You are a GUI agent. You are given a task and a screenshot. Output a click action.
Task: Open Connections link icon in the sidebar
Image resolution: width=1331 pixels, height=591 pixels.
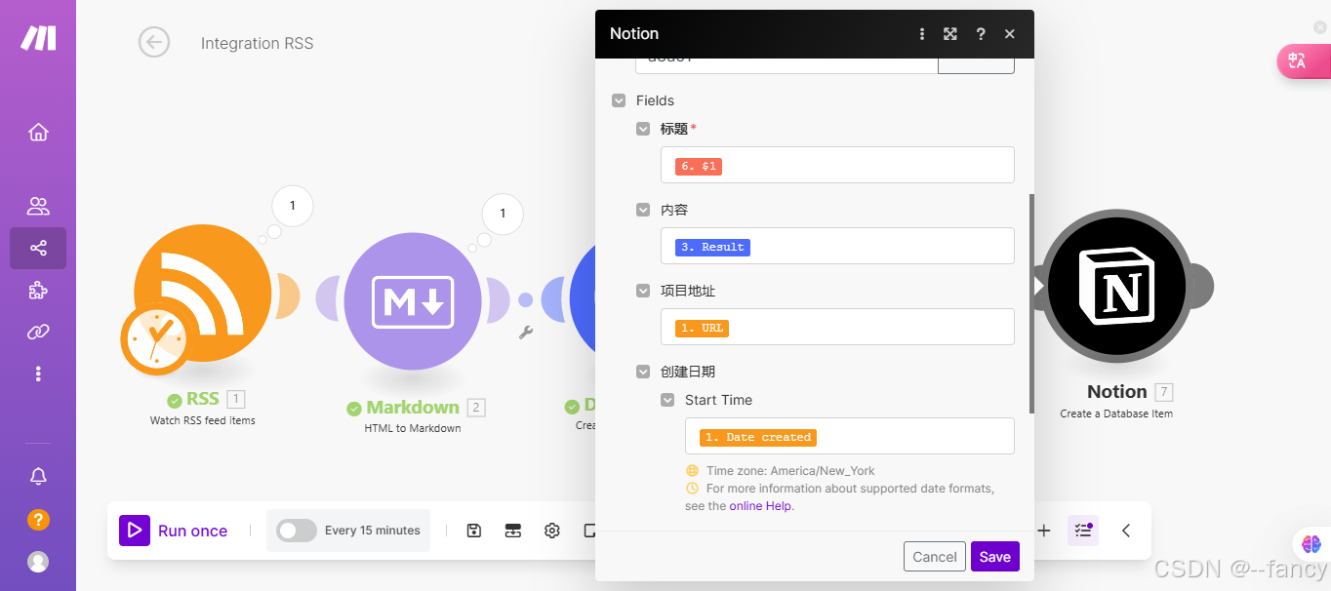pos(38,332)
